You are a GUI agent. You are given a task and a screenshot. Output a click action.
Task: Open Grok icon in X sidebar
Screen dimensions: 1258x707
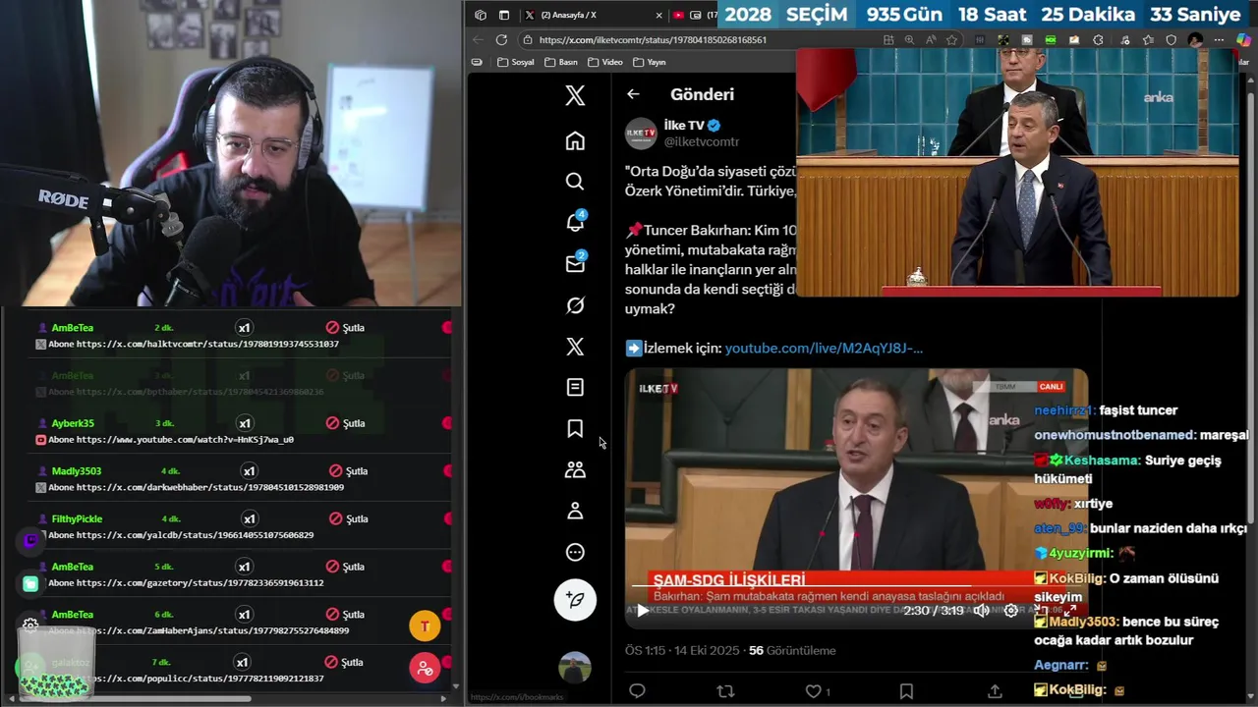575,305
